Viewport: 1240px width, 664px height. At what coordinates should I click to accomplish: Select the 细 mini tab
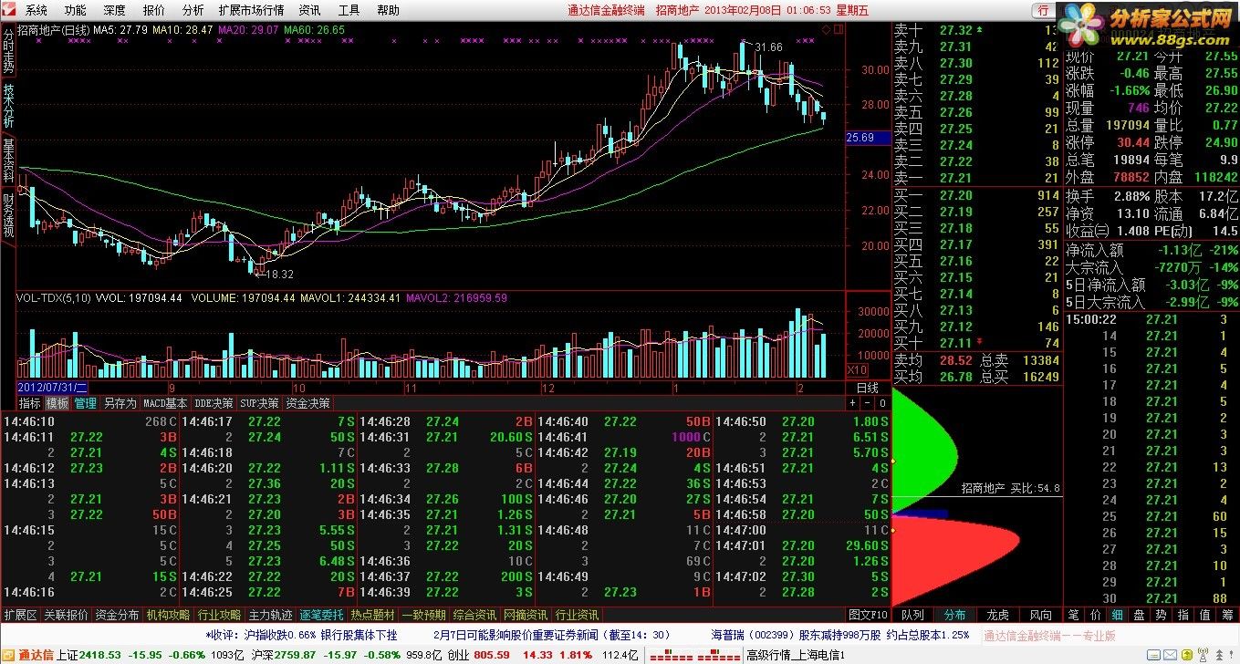[x=1118, y=615]
